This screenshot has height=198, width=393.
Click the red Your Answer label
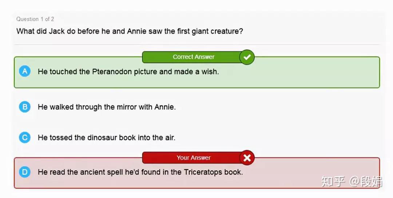[193, 158]
